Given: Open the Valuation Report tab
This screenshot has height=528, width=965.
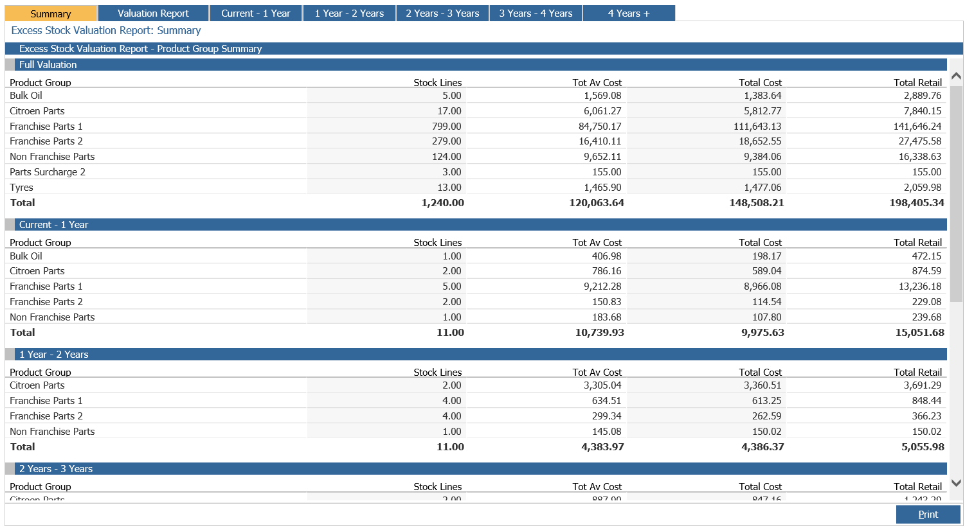Looking at the screenshot, I should (x=153, y=13).
